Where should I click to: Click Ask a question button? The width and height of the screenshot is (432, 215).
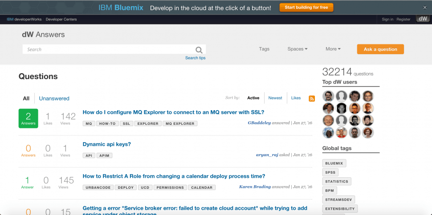(x=380, y=49)
